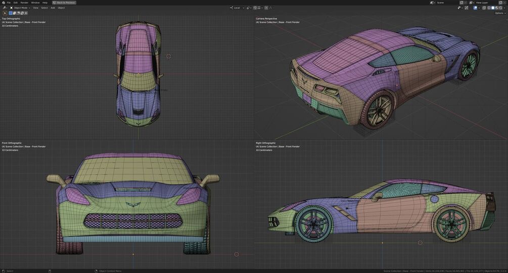This screenshot has width=508, height=273.
Task: Switch to material preview shading
Action: pyautogui.click(x=497, y=8)
